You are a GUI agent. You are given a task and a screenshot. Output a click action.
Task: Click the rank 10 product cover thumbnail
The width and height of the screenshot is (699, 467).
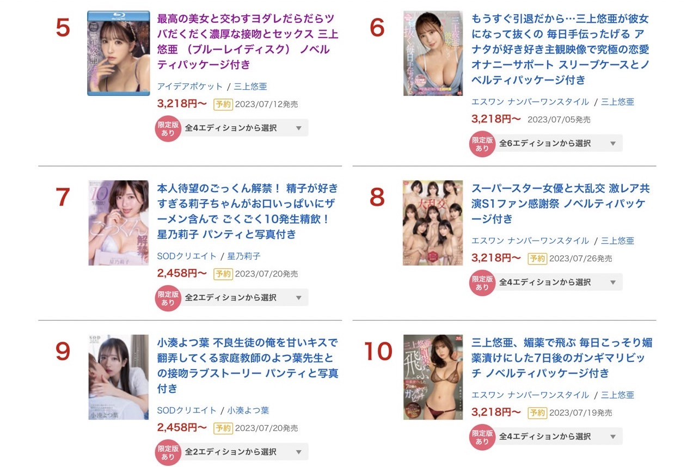[433, 377]
